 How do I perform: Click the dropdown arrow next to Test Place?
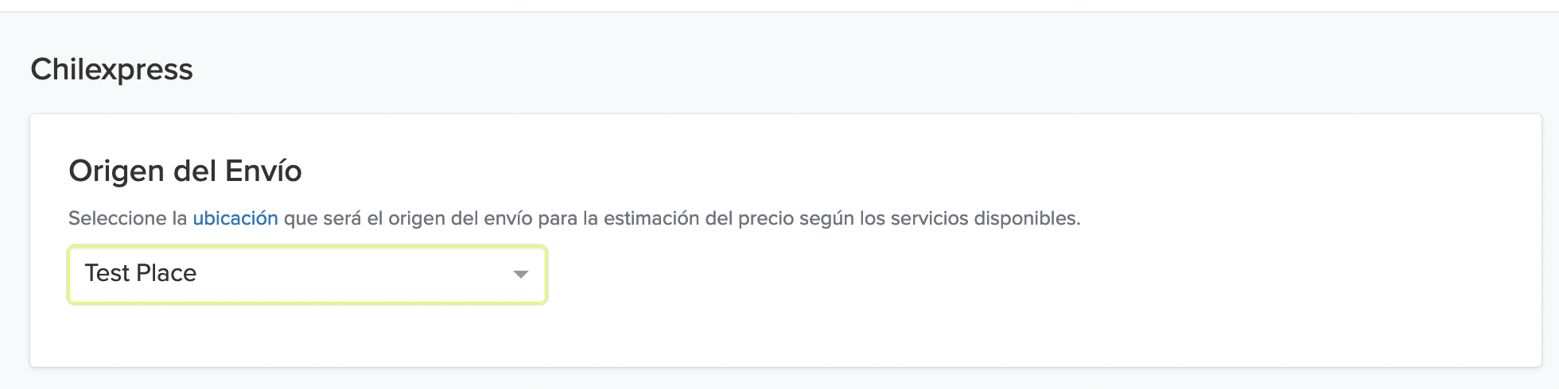point(520,274)
